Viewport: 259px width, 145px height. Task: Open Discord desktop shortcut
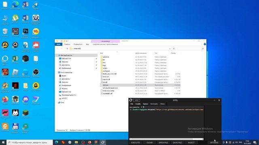pos(25,100)
